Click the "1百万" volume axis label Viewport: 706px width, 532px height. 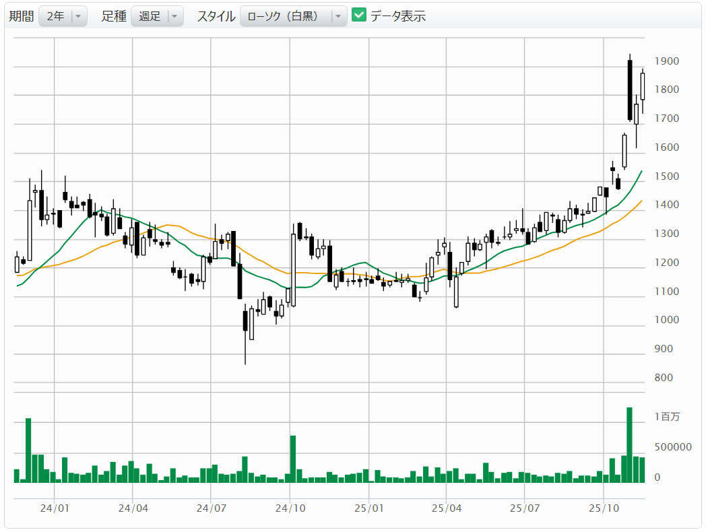click(666, 417)
